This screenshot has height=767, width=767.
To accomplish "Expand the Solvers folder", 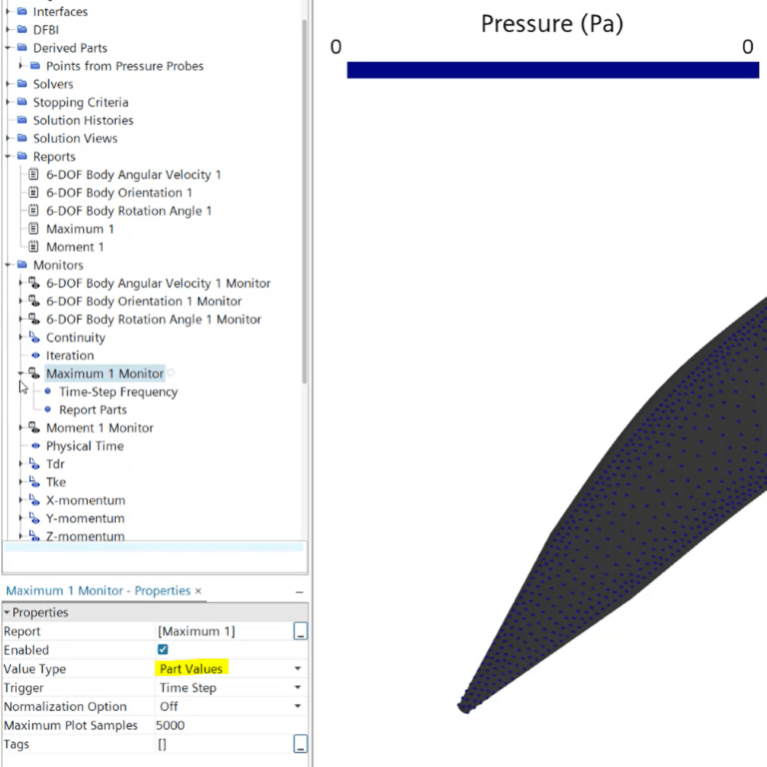I will [x=8, y=84].
